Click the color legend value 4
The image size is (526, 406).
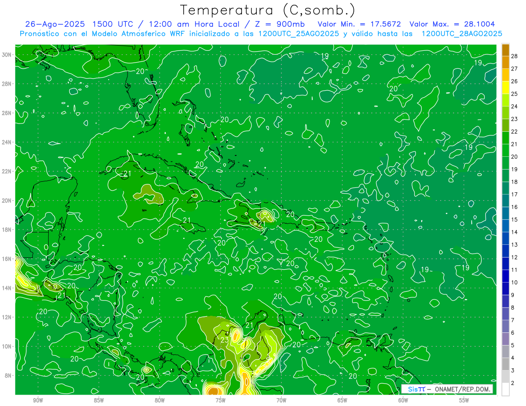click(513, 358)
